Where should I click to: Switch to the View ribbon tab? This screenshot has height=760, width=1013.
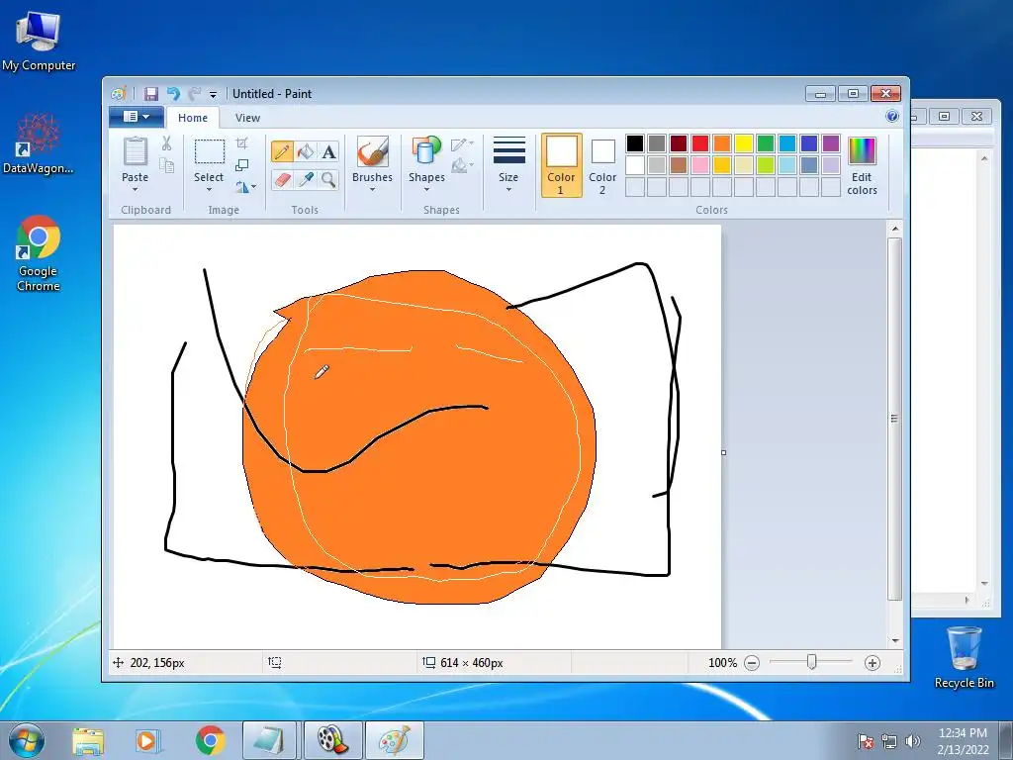[x=247, y=118]
